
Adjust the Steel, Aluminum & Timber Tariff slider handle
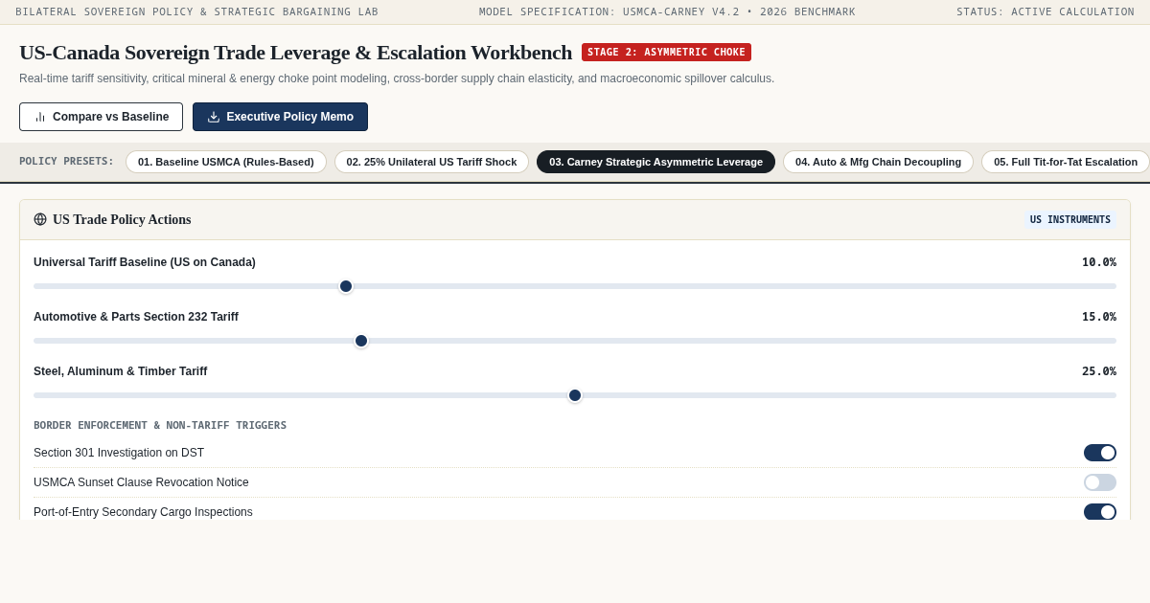575,395
